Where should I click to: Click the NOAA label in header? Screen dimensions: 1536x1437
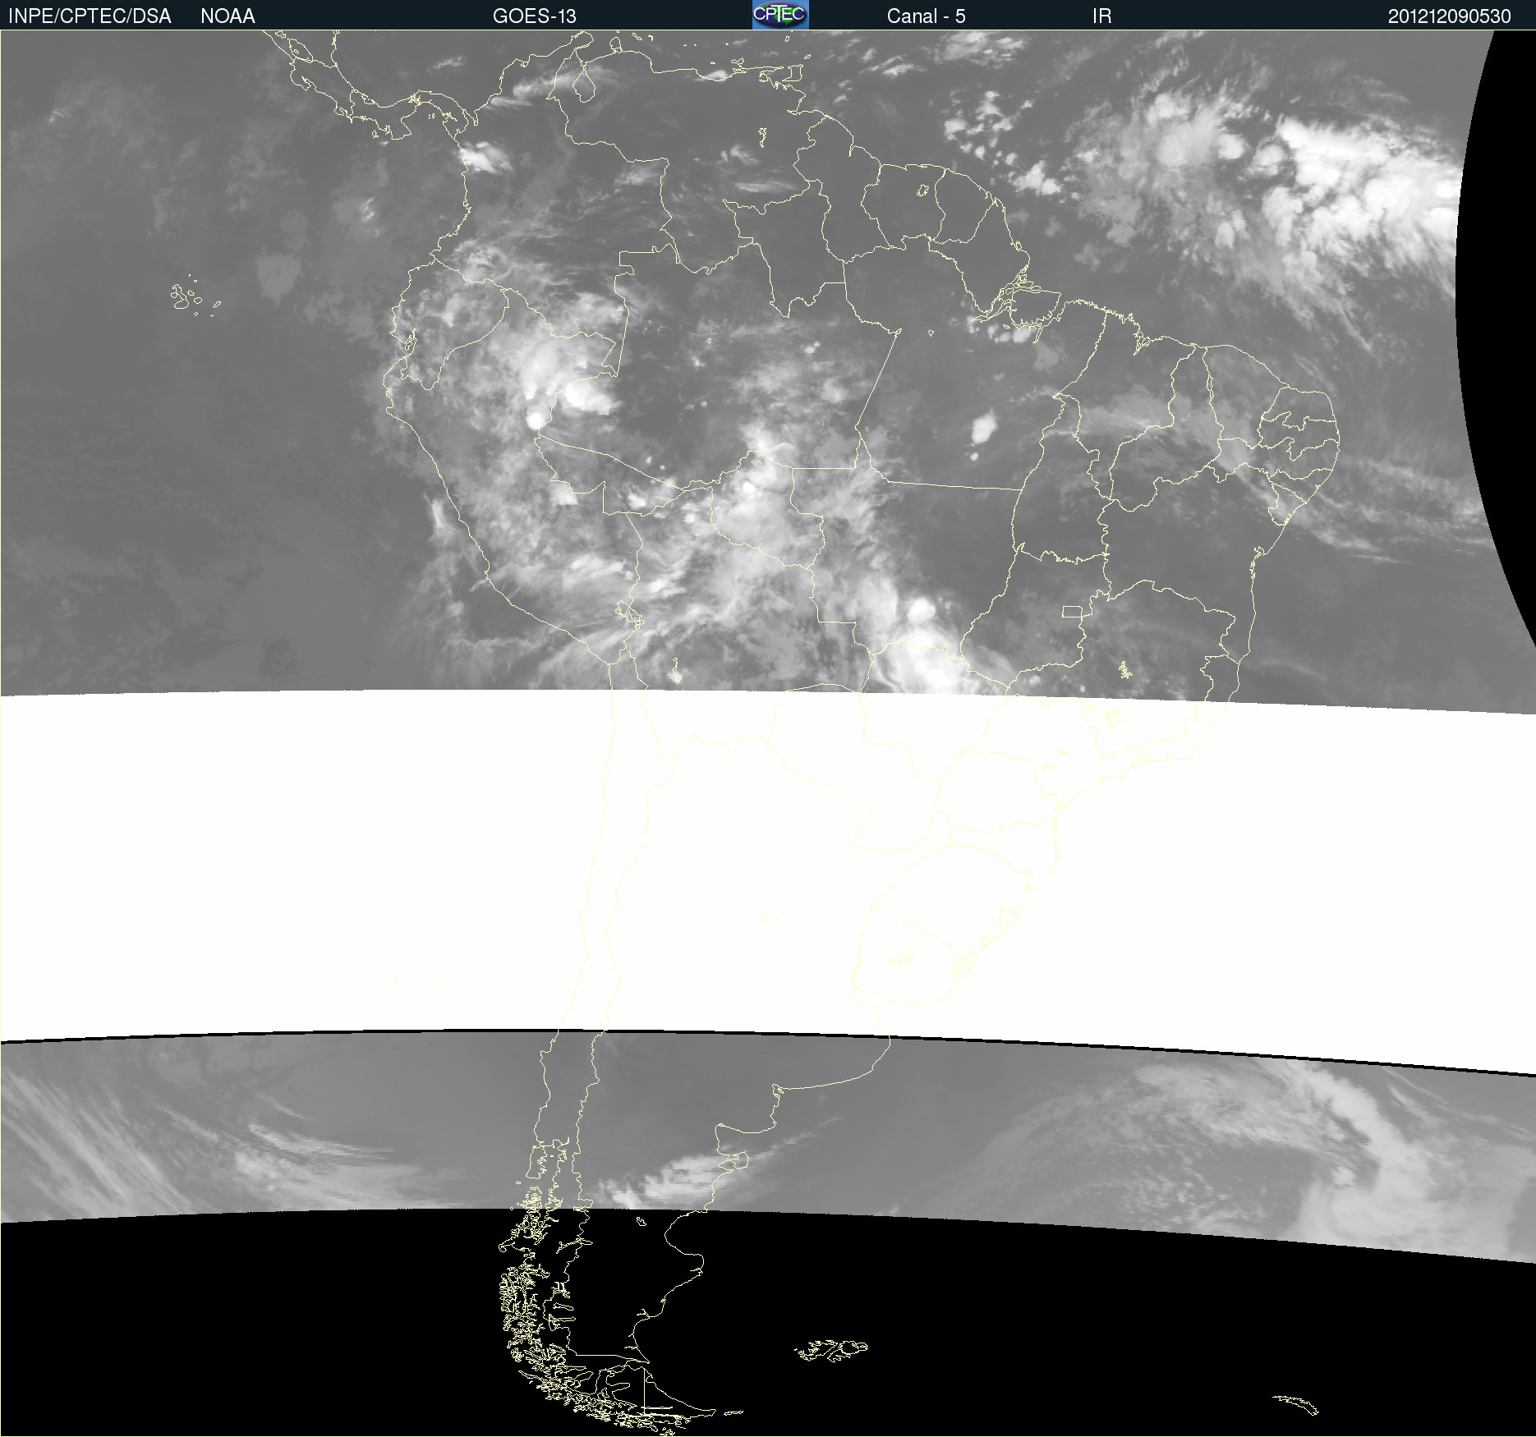(x=228, y=16)
